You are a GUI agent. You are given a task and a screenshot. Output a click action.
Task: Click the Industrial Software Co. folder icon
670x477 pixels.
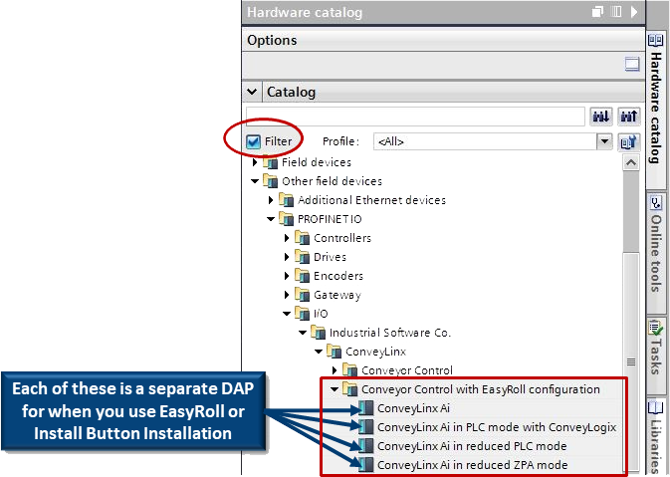[318, 333]
